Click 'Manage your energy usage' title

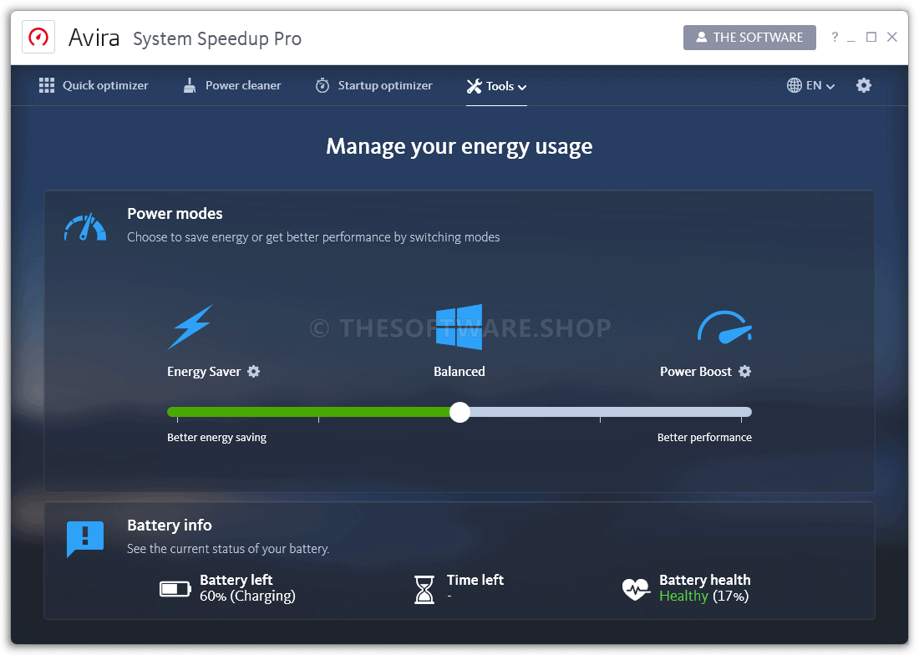coord(459,146)
